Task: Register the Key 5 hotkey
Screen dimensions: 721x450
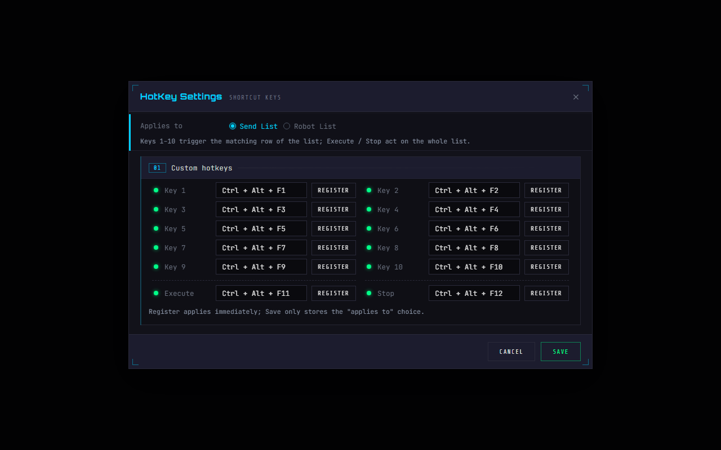Action: click(333, 228)
